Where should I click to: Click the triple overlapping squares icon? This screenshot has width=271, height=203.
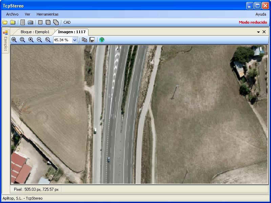point(56,22)
